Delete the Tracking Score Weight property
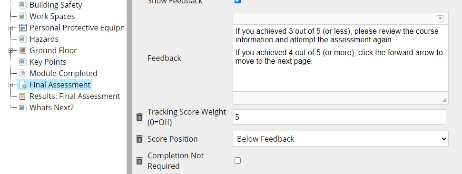 (139, 117)
